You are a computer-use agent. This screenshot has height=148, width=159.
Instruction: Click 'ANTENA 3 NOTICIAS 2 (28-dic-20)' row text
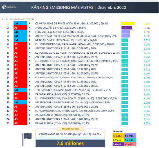(67, 107)
